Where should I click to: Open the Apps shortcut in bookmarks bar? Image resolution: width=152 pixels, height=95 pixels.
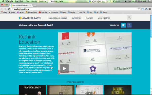(x=4, y=12)
